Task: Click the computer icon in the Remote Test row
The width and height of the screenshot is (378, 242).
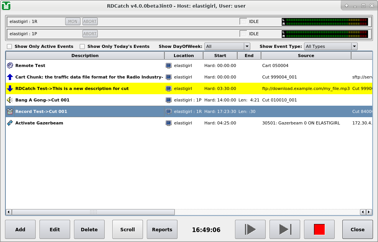Action: 168,65
